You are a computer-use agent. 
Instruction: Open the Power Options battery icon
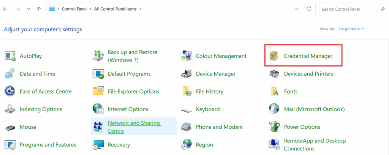point(274,127)
